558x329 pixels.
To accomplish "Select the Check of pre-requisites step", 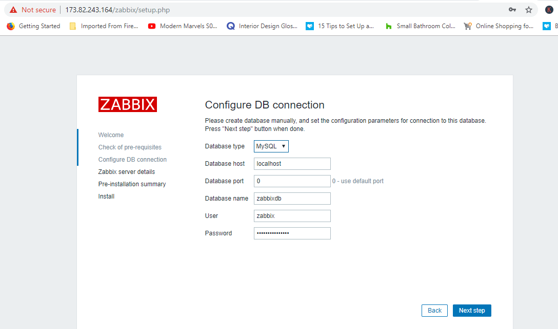I will click(x=130, y=147).
